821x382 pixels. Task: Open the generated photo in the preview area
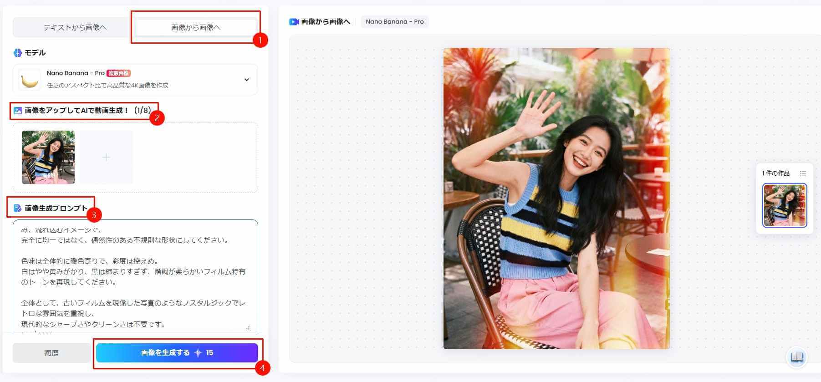pos(556,199)
